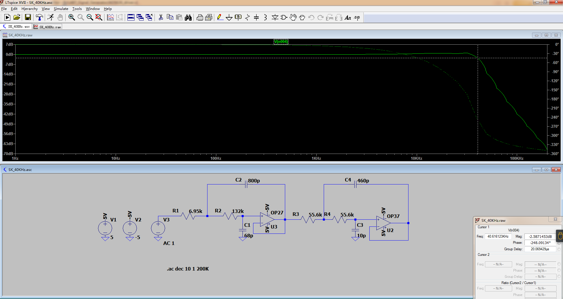Select Cursor 2 Mag radio button
Image resolution: width=563 pixels, height=299 pixels.
559,264
